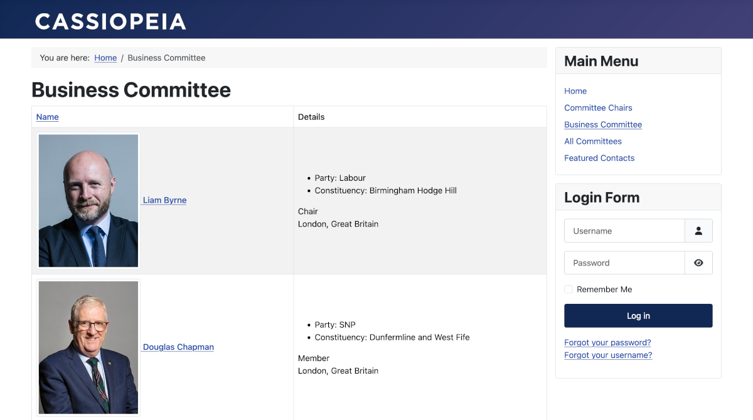Screen dimensions: 753x420
Task: Open the Committee Chairs page
Action: click(597, 107)
